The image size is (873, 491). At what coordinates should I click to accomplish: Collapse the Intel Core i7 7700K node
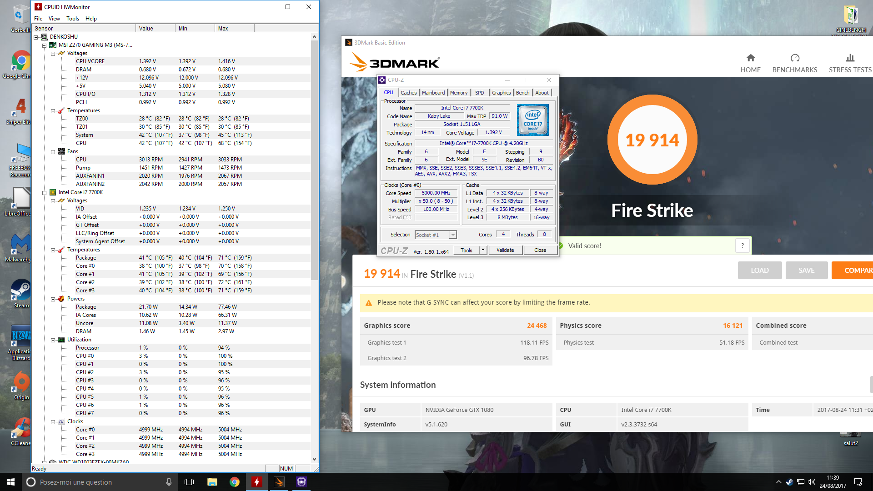click(44, 192)
